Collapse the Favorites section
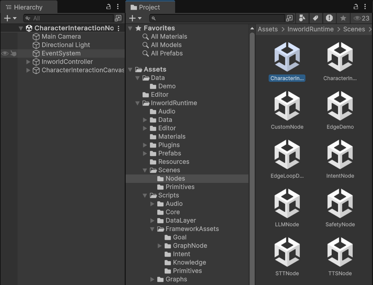 coord(130,28)
